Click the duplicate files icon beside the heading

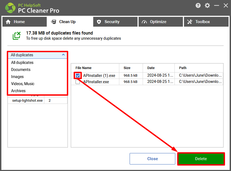(x=17, y=36)
